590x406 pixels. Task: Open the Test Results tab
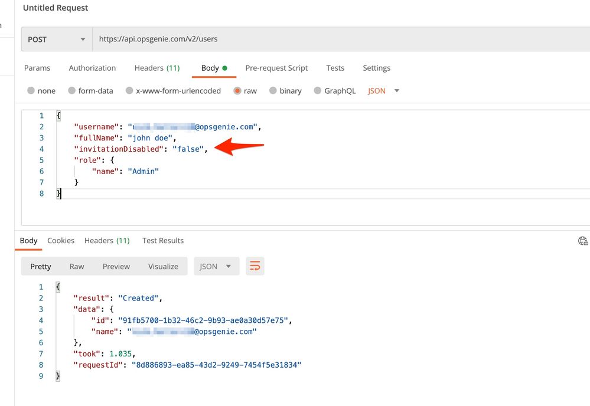tap(163, 241)
